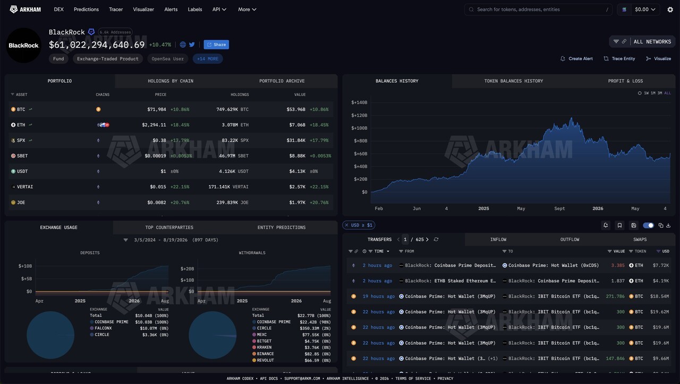Open the DEX menu item

click(x=58, y=10)
